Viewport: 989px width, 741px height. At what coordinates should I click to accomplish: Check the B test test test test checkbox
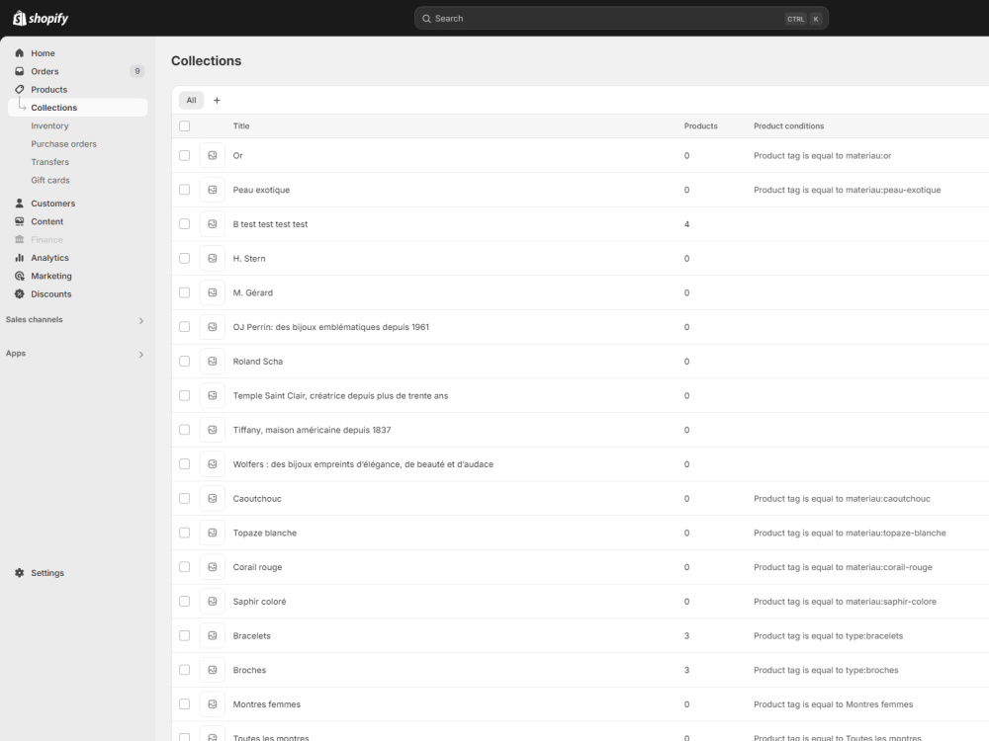click(x=184, y=223)
